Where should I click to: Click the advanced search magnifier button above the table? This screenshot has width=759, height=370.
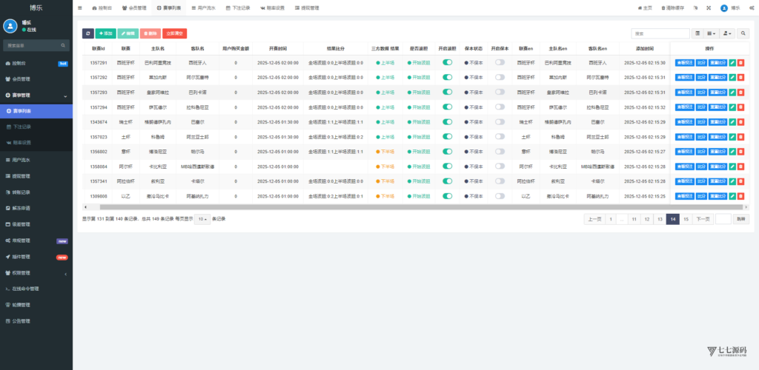[743, 33]
